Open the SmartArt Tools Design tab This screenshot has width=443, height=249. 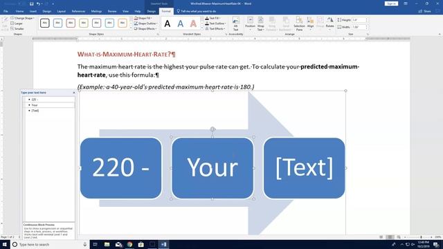pyautogui.click(x=152, y=11)
